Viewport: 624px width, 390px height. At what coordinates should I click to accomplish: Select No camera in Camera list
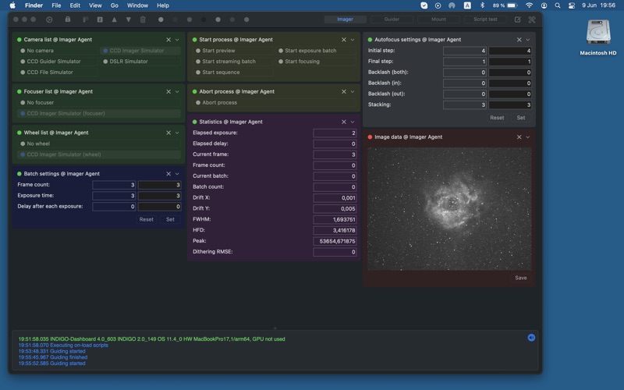click(57, 51)
